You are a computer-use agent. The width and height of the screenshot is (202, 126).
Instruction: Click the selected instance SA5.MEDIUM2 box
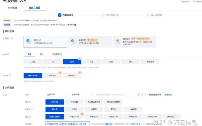point(68,124)
